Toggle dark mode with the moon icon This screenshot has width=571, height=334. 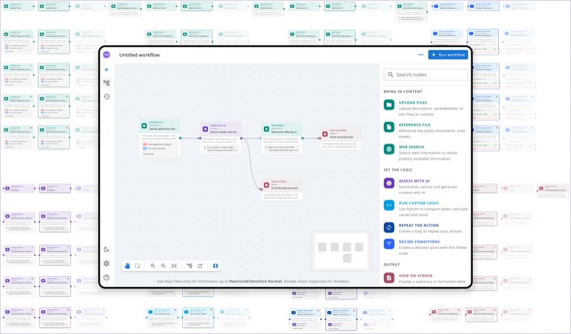(107, 250)
